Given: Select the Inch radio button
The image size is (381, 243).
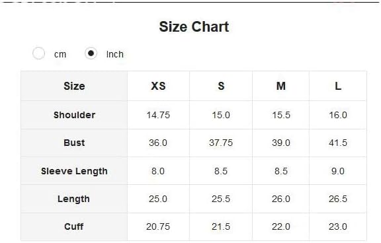Looking at the screenshot, I should [91, 53].
